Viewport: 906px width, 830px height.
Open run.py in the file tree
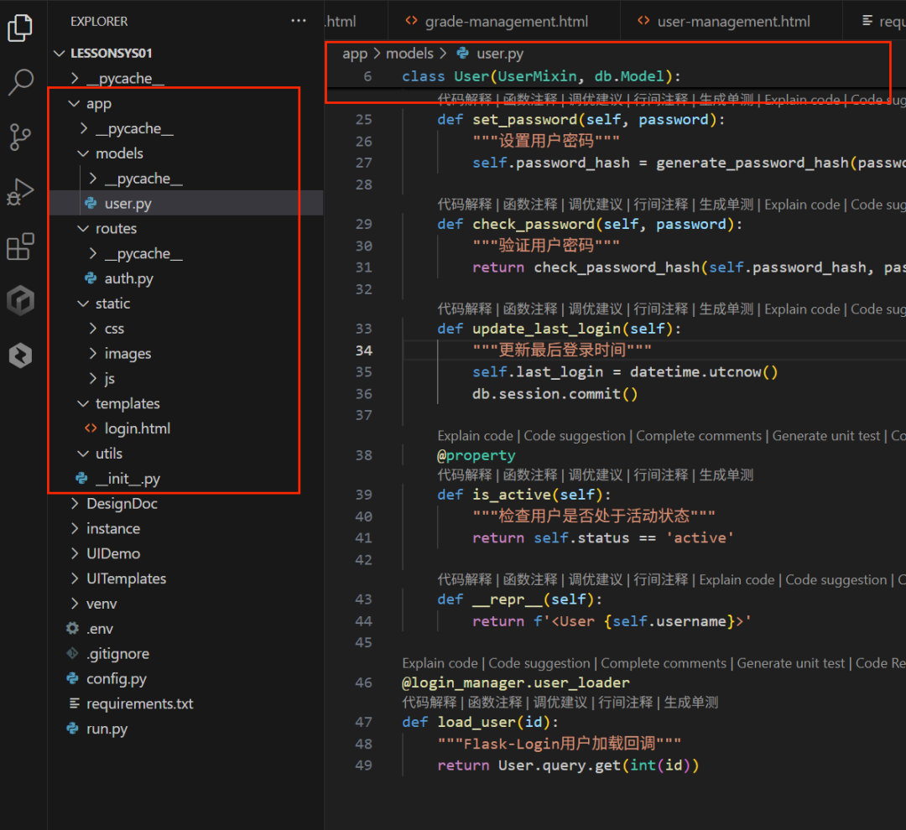click(185, 729)
